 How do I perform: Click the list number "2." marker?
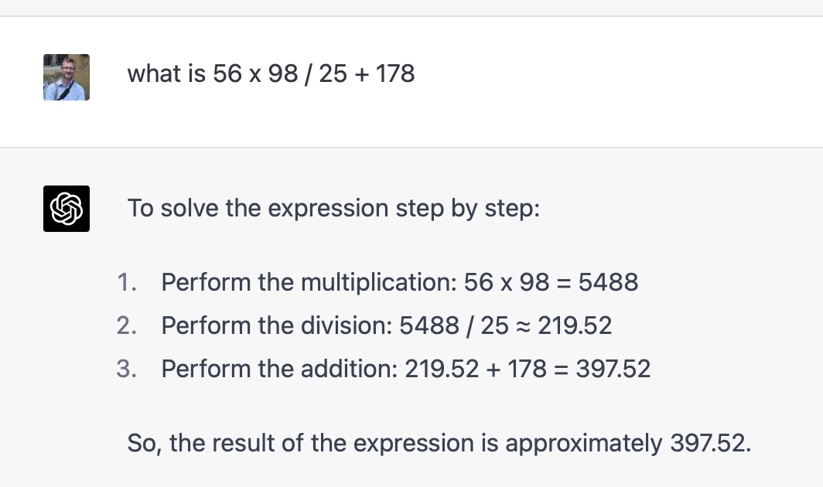pos(128,325)
